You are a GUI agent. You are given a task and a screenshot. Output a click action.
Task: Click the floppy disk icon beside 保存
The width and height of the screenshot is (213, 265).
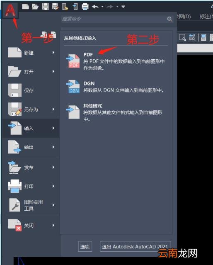[x=15, y=90]
